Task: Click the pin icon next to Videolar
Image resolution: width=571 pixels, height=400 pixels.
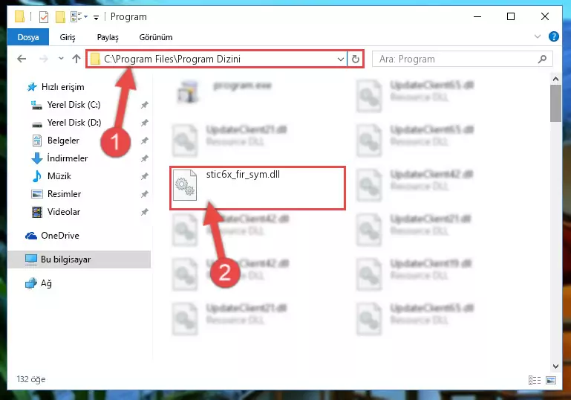Action: coord(145,212)
